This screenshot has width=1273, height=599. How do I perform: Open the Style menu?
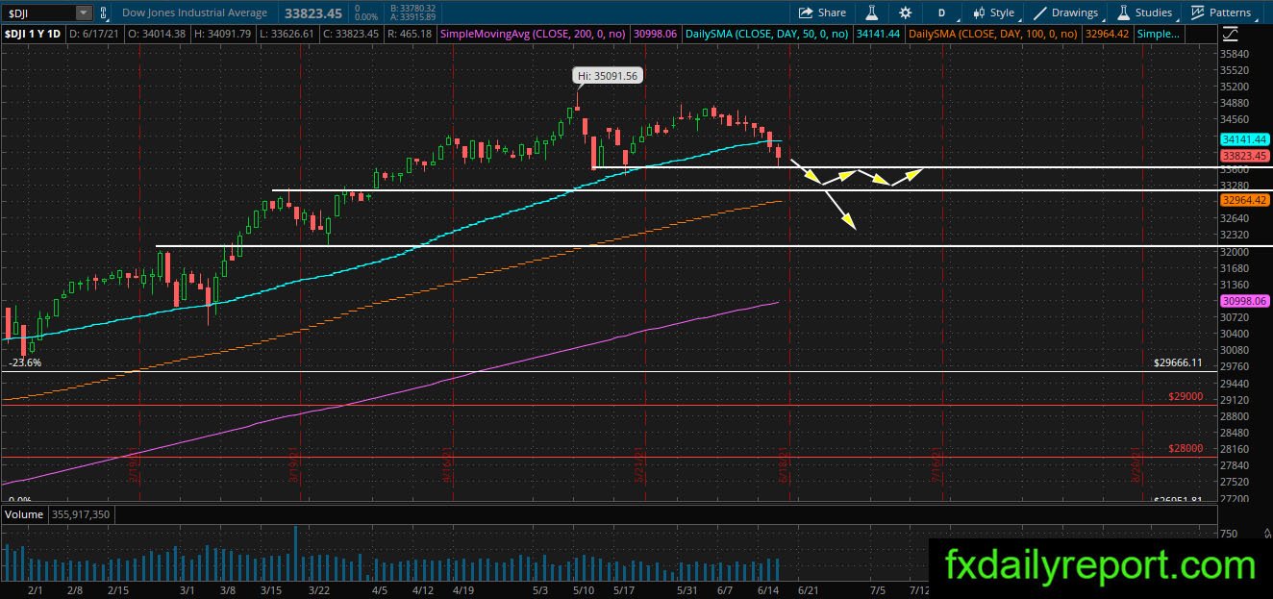[994, 12]
